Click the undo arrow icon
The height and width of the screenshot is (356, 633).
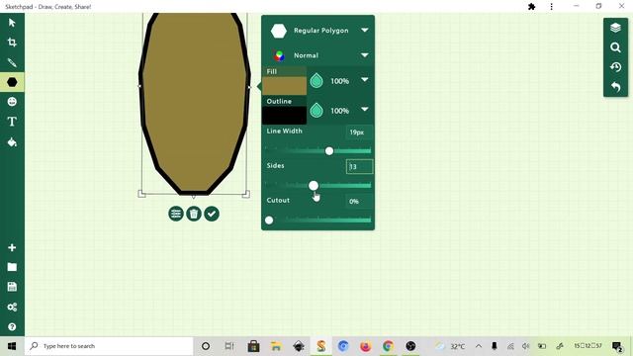pos(615,86)
